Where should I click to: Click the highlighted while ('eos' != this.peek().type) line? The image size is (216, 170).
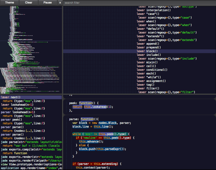pyautogui.click(x=101, y=134)
